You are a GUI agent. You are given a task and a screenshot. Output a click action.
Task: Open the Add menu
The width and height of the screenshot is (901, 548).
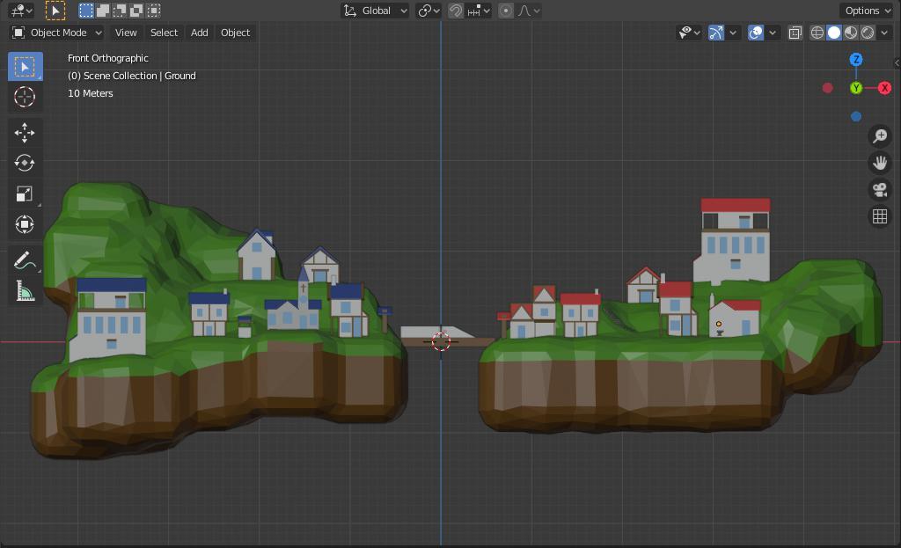pyautogui.click(x=200, y=33)
